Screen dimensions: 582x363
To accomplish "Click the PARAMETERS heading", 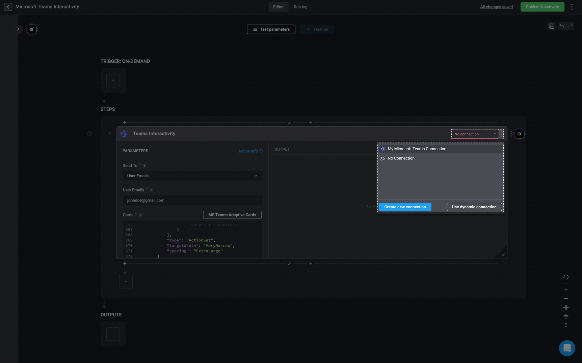I will point(135,151).
